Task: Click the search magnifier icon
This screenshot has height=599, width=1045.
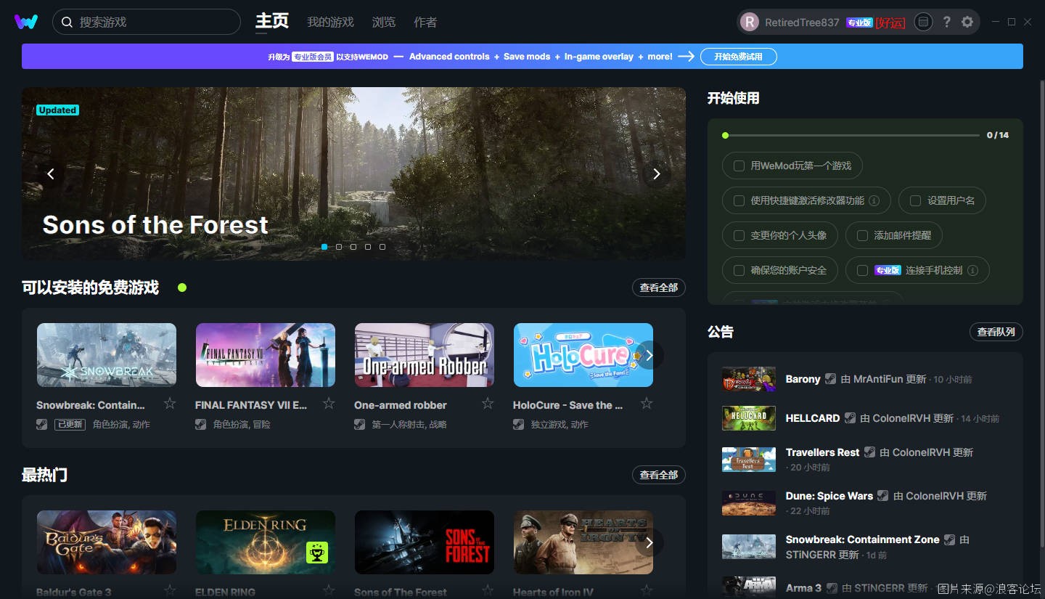Action: 67,23
